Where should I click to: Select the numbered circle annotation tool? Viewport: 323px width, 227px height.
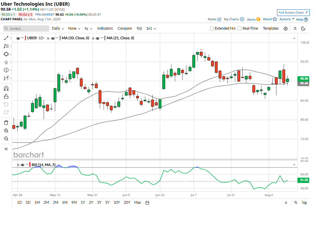pos(6,70)
